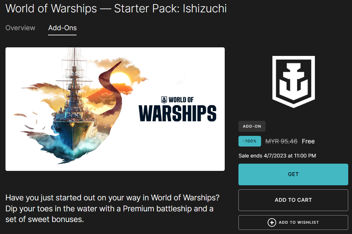The image size is (352, 234).
Task: Click the white background of the banner image
Action: pos(192,148)
